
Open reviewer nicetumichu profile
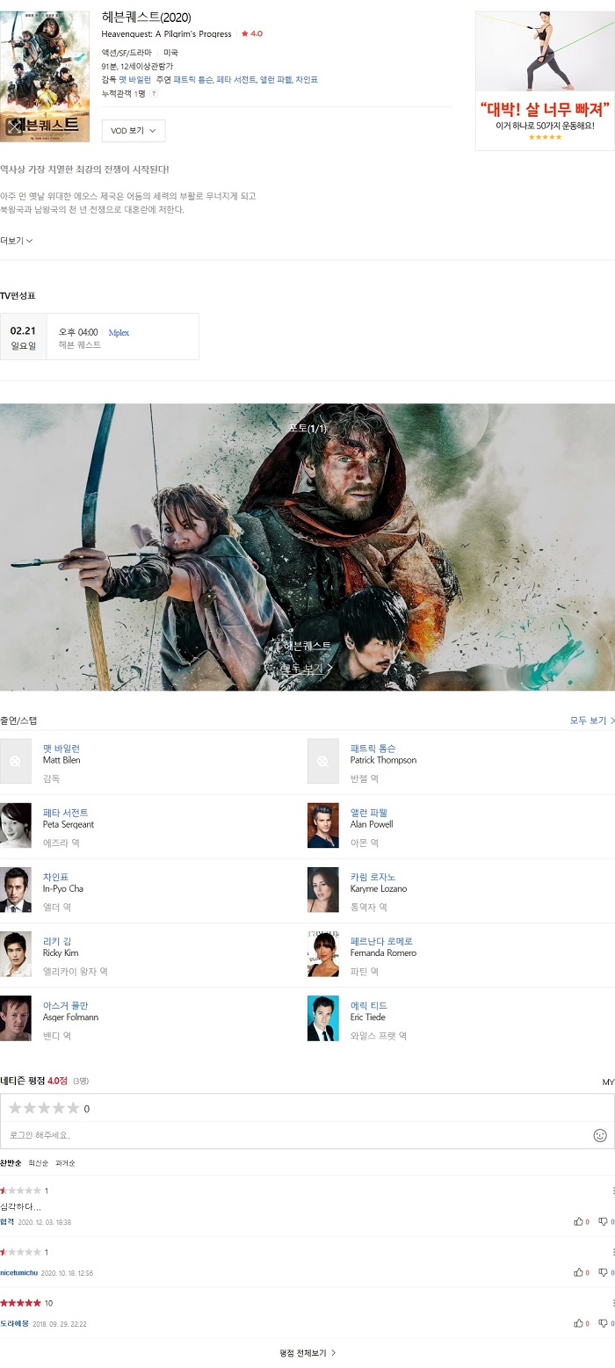tap(18, 1272)
